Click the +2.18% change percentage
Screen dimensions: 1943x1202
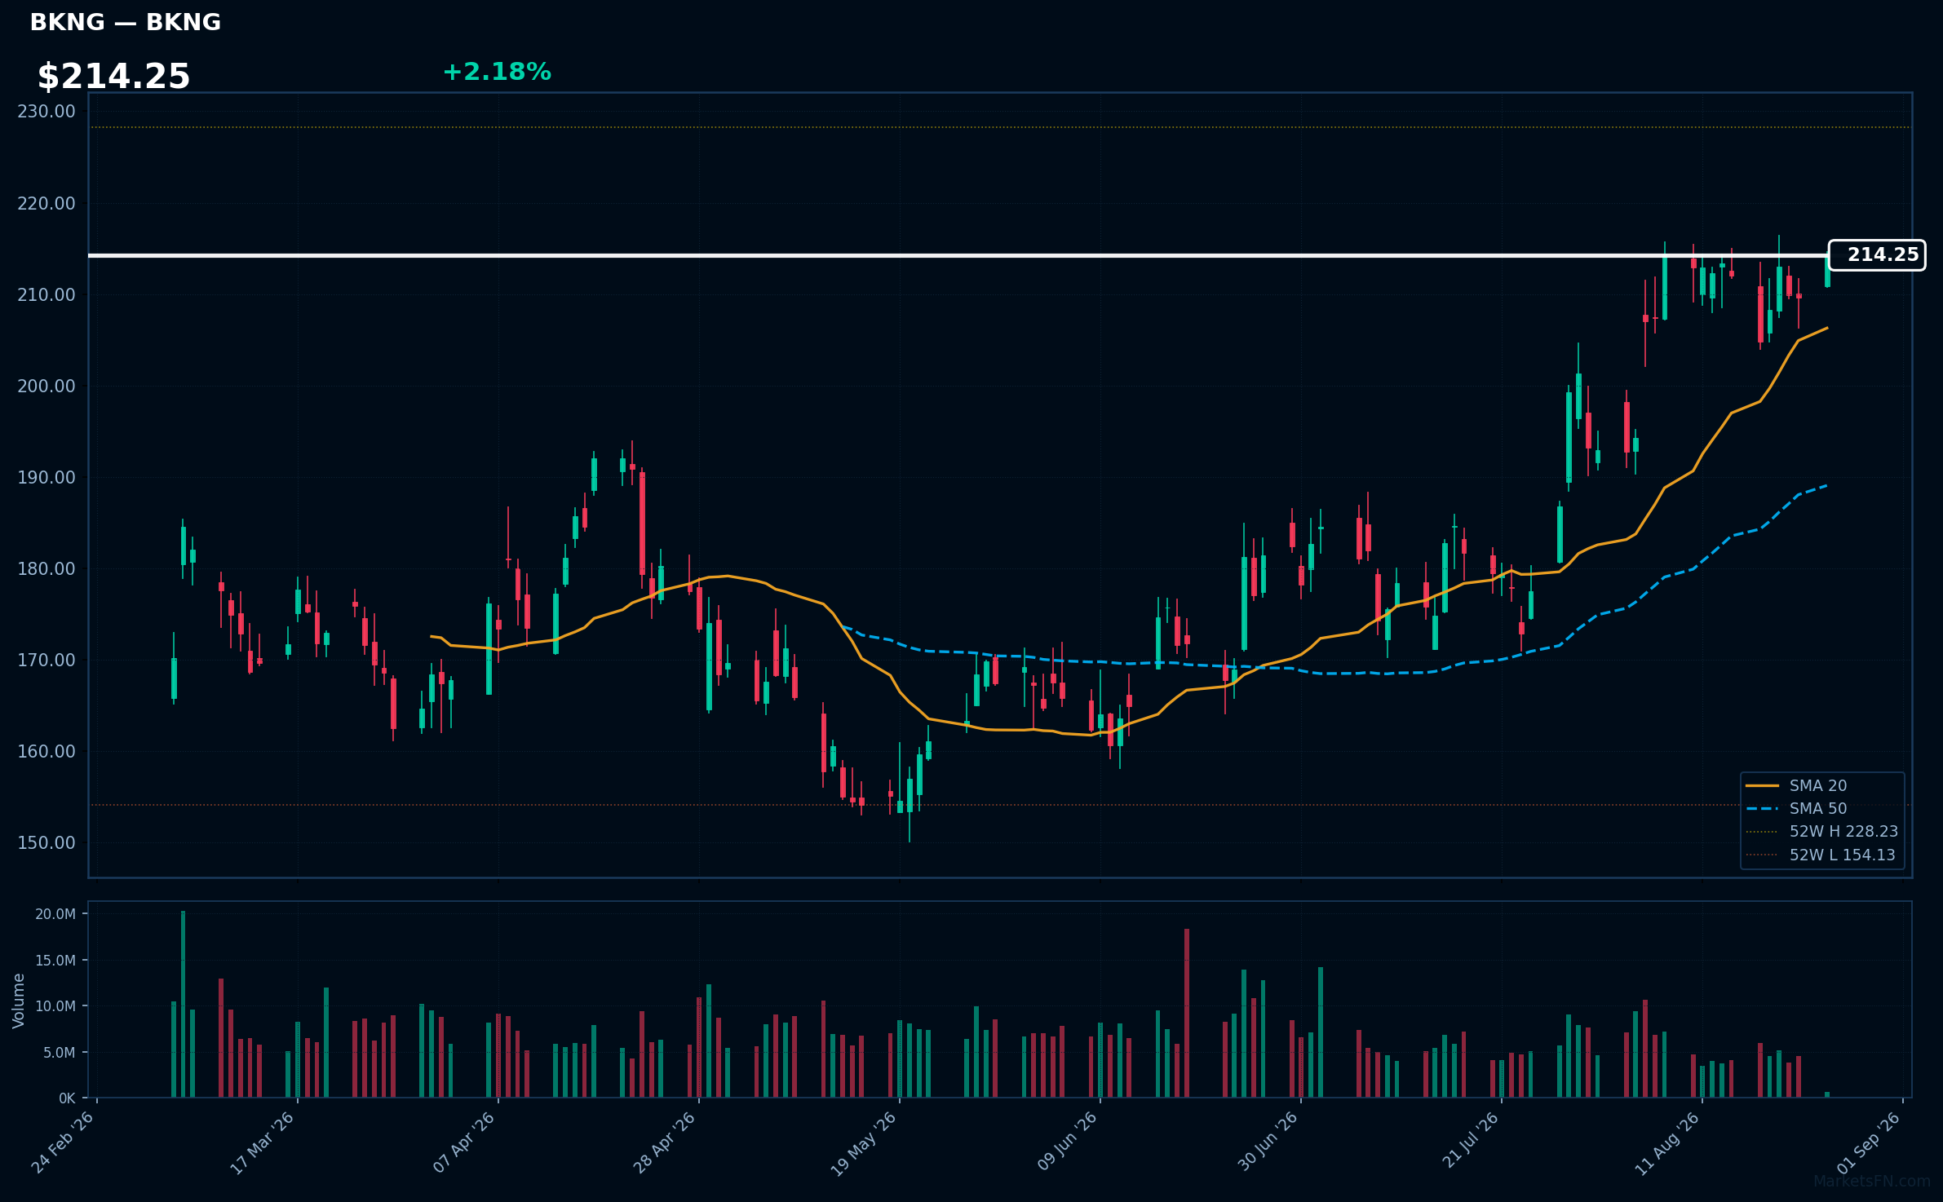click(497, 72)
